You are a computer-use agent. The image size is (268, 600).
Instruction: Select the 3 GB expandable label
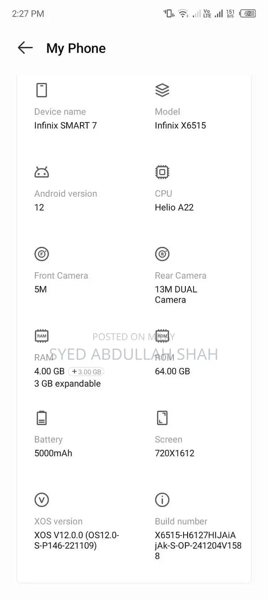click(x=67, y=384)
